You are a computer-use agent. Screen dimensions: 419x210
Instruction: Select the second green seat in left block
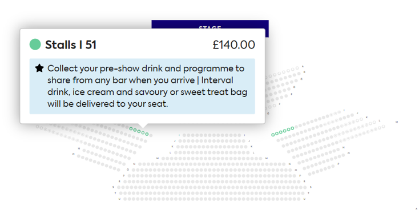point(135,130)
